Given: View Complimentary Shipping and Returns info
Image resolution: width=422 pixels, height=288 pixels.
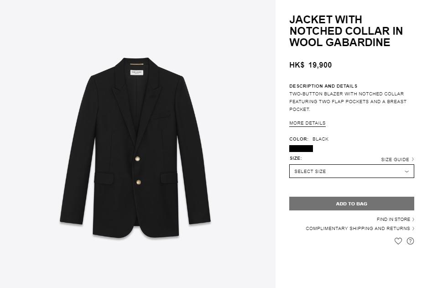Looking at the screenshot, I should tap(358, 229).
